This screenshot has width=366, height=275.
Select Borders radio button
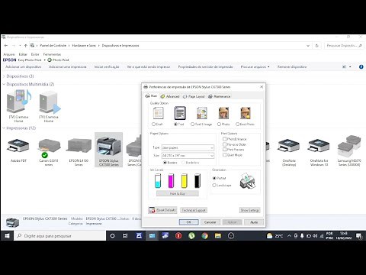pos(165,163)
